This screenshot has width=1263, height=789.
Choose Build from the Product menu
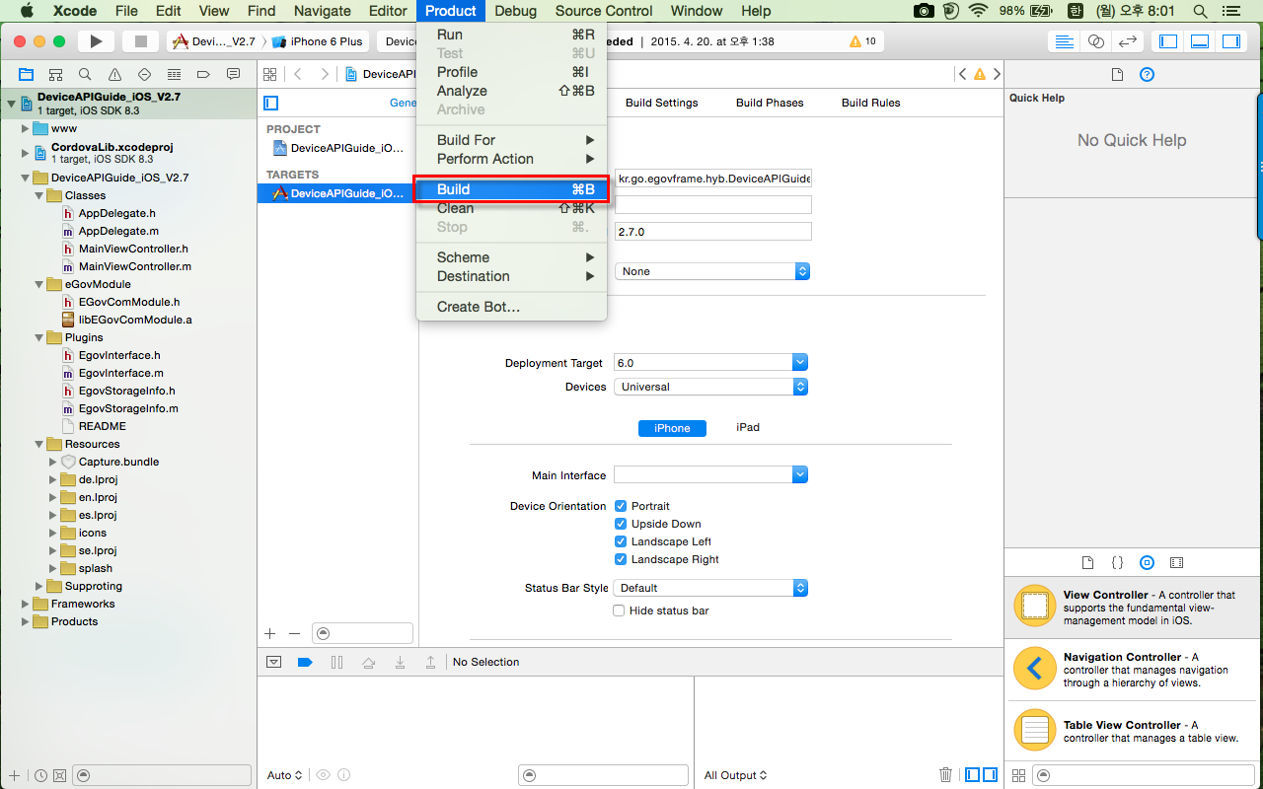(x=454, y=189)
